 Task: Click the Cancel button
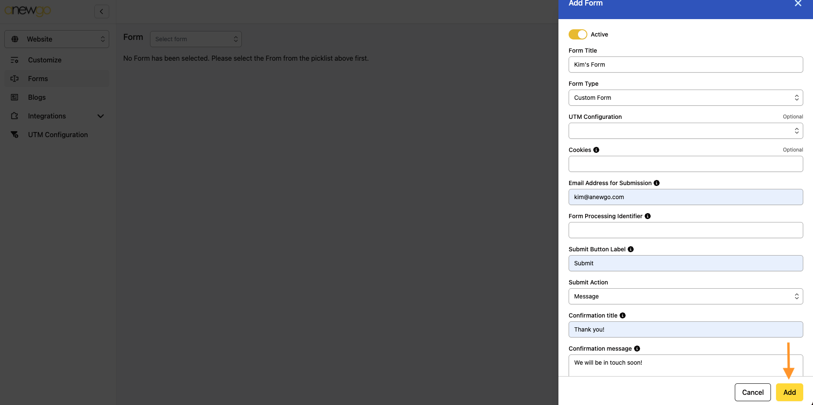752,392
